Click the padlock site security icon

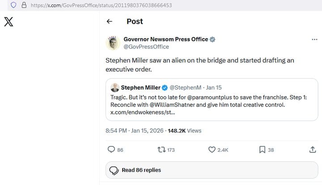24,5
